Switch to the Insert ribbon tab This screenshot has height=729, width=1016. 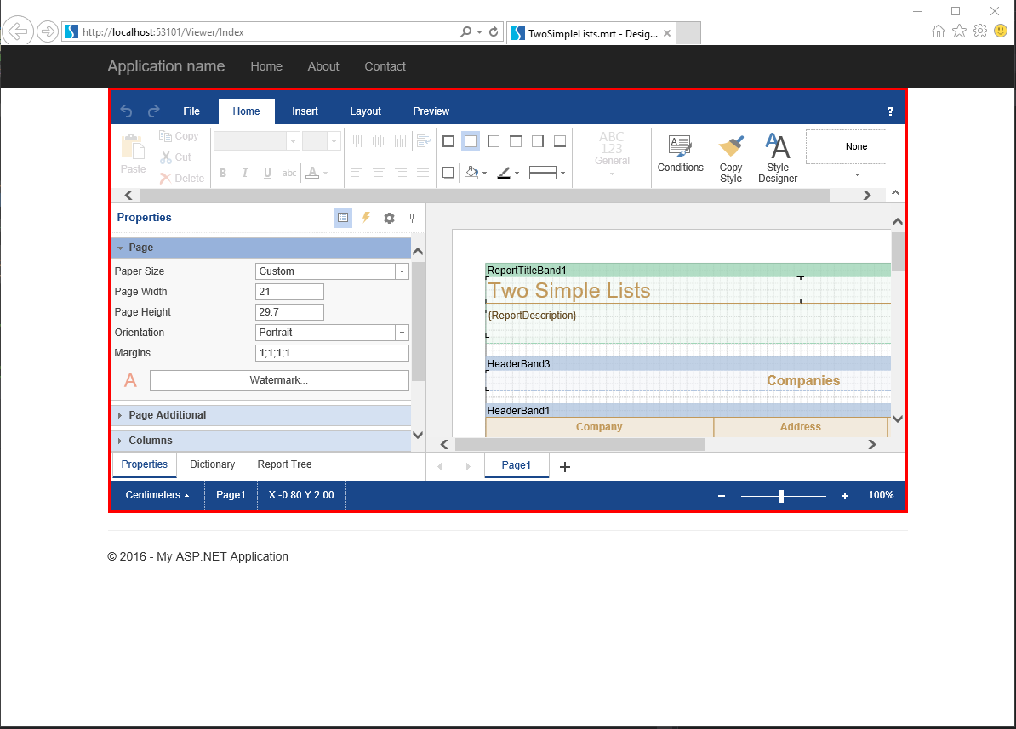[305, 111]
